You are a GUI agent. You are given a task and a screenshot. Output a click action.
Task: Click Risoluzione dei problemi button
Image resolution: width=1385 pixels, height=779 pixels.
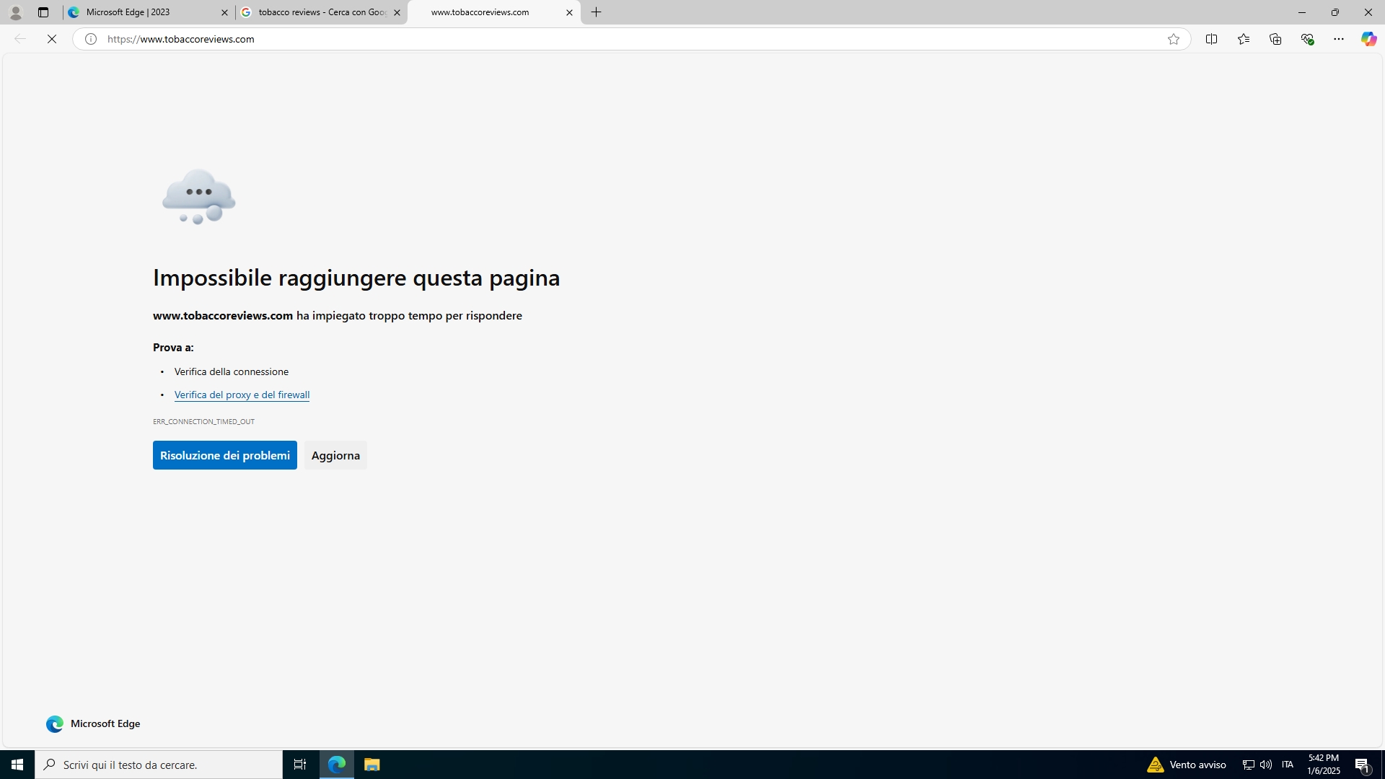pyautogui.click(x=225, y=455)
